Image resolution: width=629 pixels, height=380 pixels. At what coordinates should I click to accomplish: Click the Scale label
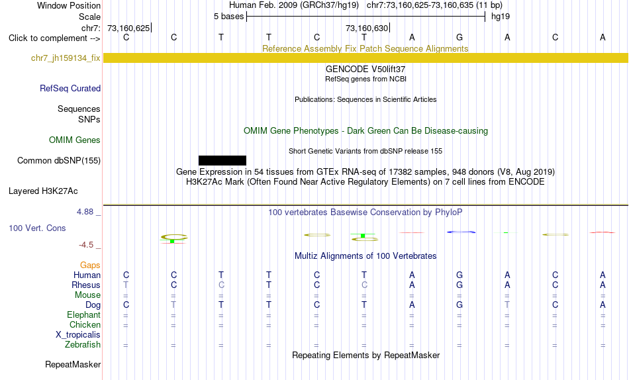pos(89,17)
